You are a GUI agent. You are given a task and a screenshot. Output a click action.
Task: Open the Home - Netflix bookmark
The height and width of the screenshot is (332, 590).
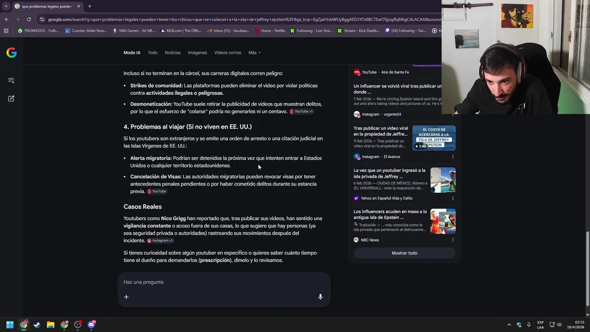coord(270,31)
